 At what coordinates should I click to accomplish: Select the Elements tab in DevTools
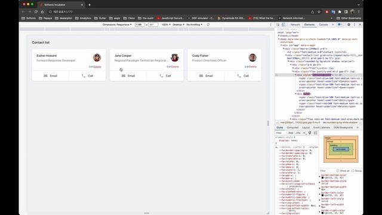309,24
